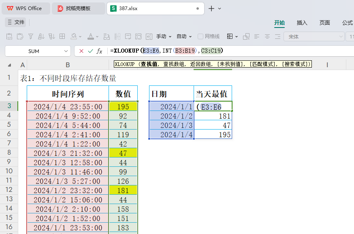This screenshot has height=234, width=354.
Task: Click highlighted cell with value 195 in column C
Action: click(123, 106)
